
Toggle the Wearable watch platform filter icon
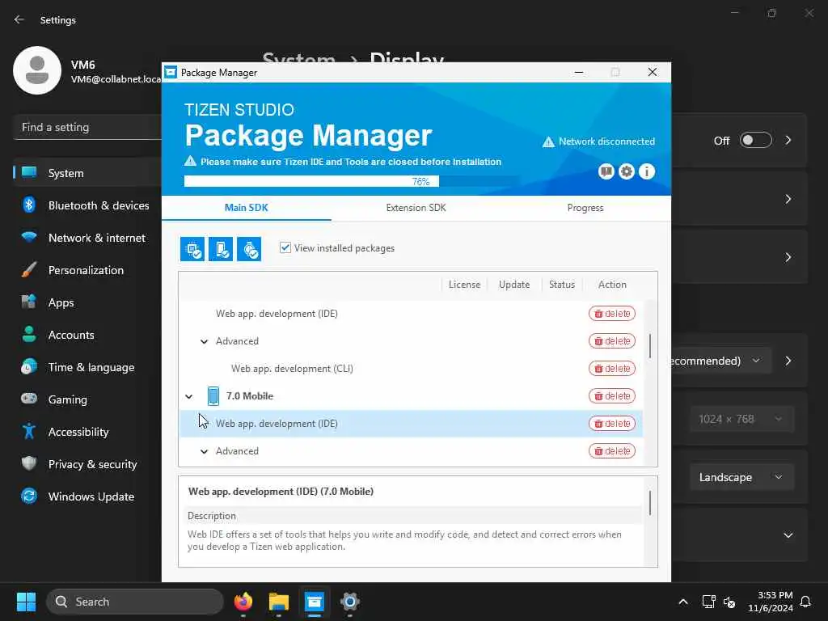pyautogui.click(x=249, y=249)
